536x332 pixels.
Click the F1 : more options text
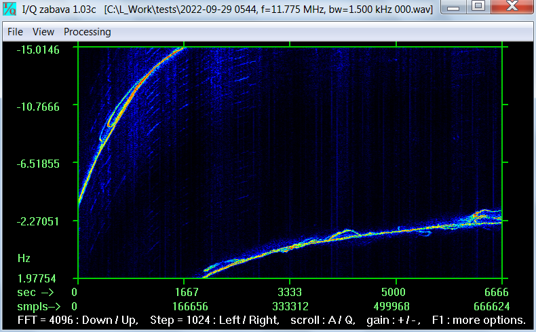pyautogui.click(x=478, y=320)
